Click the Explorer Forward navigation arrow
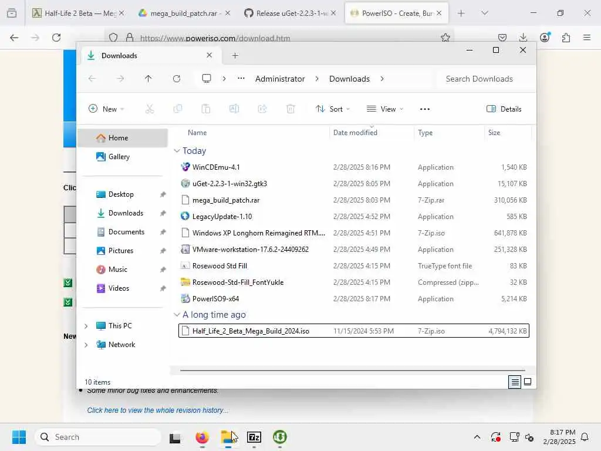Screen dimensions: 601x451 point(120,79)
